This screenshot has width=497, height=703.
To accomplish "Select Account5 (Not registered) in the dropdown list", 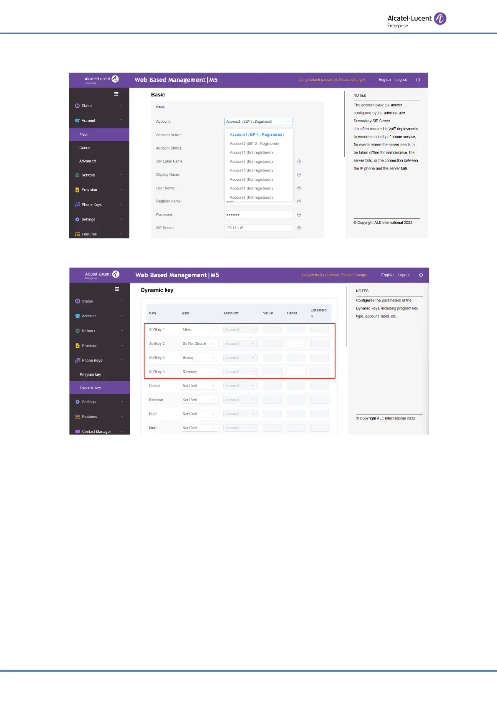I will [x=259, y=171].
